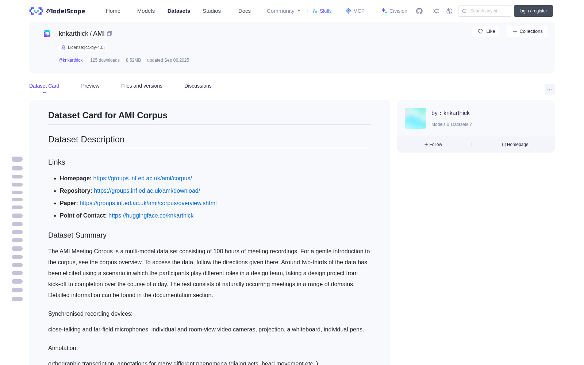Open the Docs nav item
Image resolution: width=584 pixels, height=365 pixels.
coord(245,11)
